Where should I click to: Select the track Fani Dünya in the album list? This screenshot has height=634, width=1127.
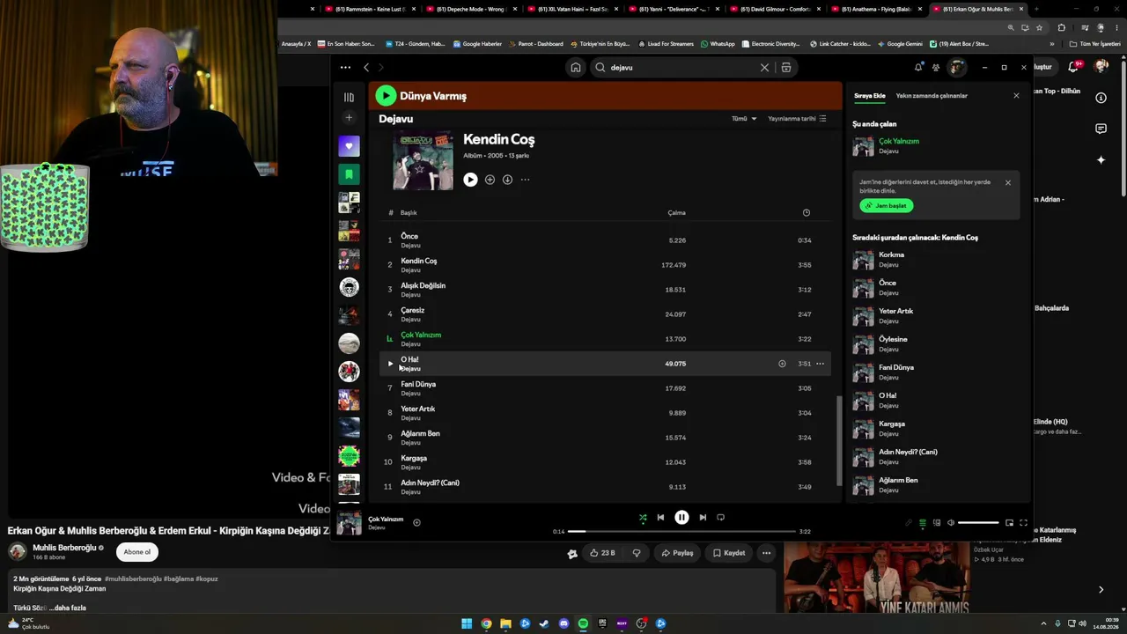607,388
